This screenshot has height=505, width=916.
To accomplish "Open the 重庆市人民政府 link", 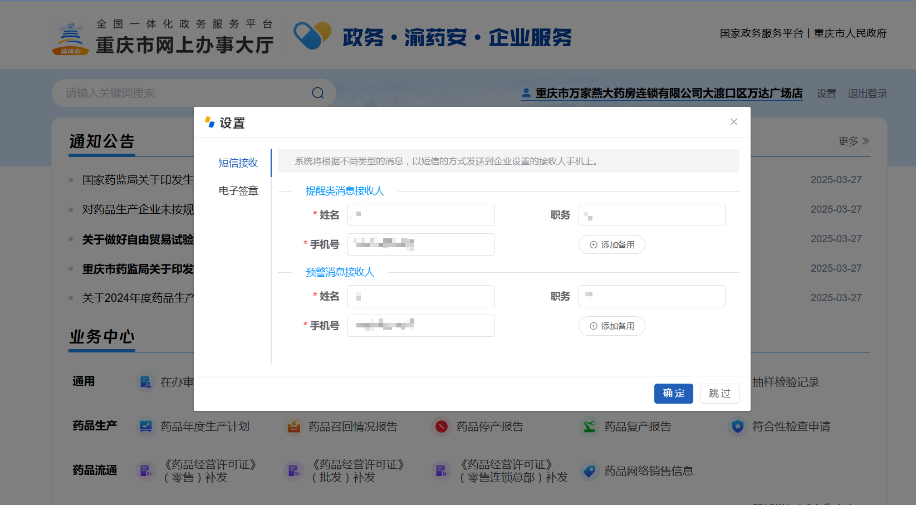I will 850,33.
